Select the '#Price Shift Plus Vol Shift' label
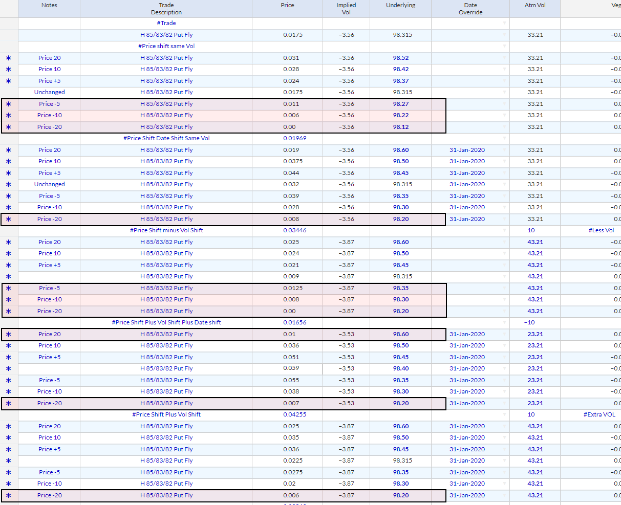The height and width of the screenshot is (505, 621). [166, 415]
